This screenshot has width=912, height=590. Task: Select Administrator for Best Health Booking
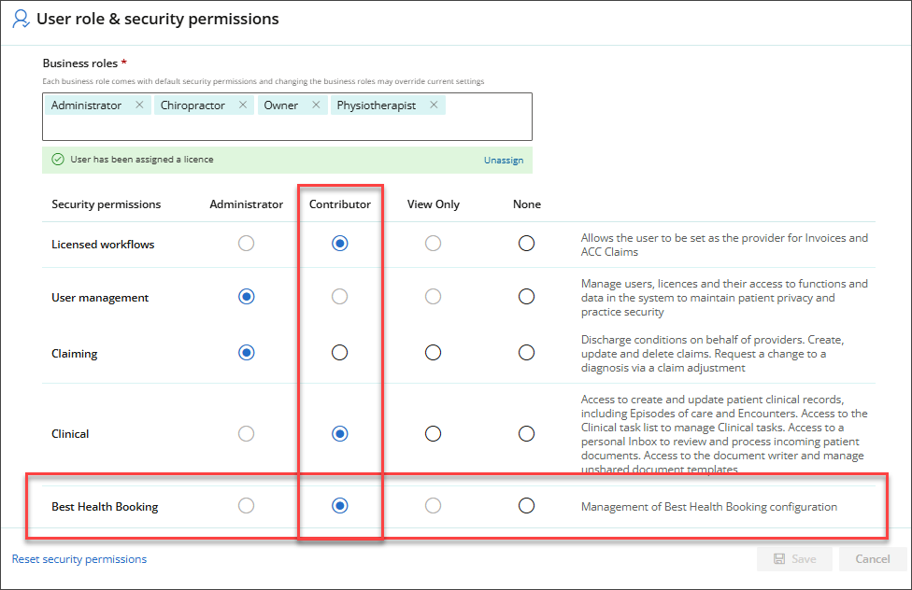pos(246,506)
